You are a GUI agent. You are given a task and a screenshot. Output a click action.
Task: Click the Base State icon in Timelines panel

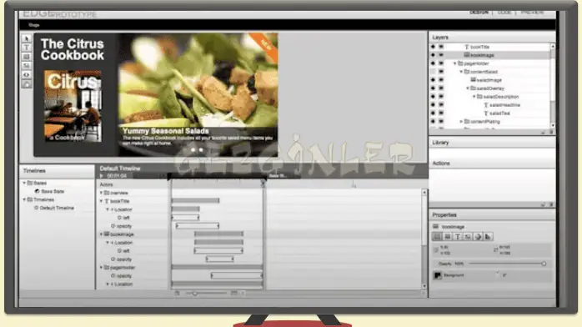click(x=37, y=192)
